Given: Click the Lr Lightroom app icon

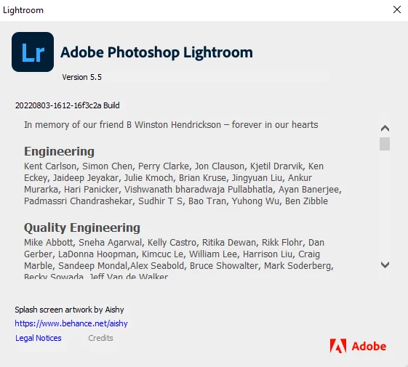Looking at the screenshot, I should click(33, 52).
